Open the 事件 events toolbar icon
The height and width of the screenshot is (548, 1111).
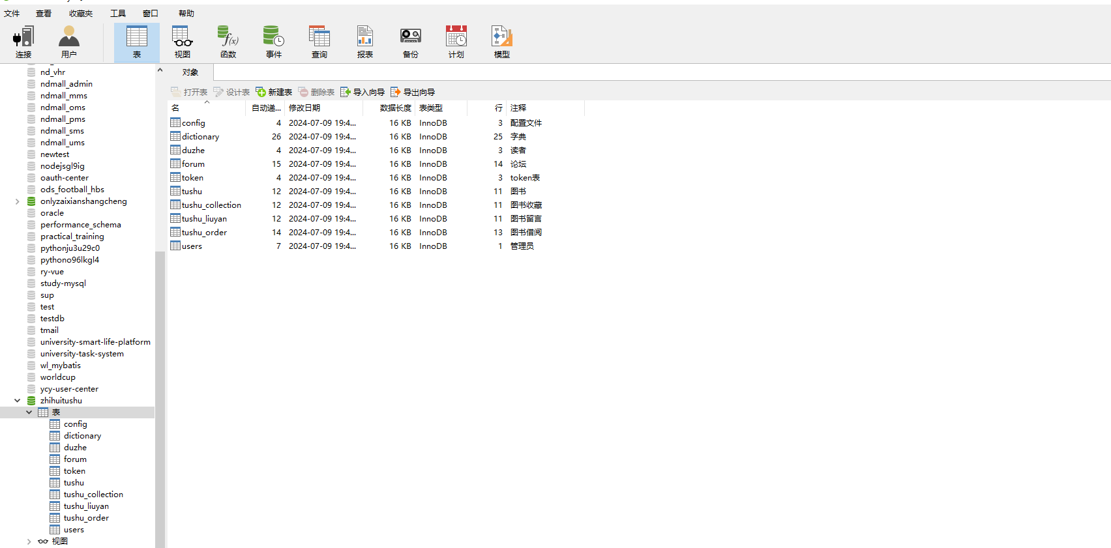click(x=274, y=42)
